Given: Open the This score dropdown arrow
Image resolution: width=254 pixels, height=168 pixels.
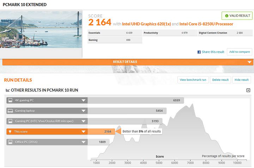Looking at the screenshot, I should point(84,132).
